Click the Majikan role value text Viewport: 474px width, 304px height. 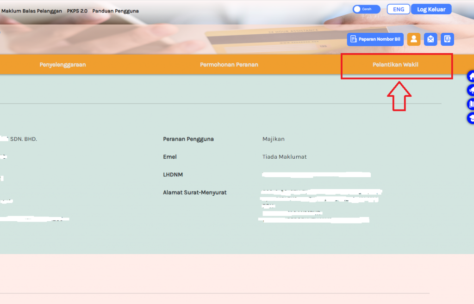point(274,139)
